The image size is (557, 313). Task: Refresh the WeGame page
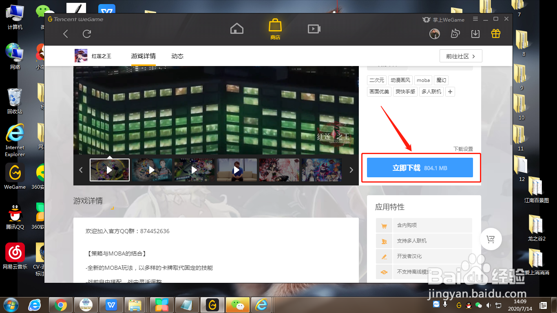pyautogui.click(x=87, y=34)
